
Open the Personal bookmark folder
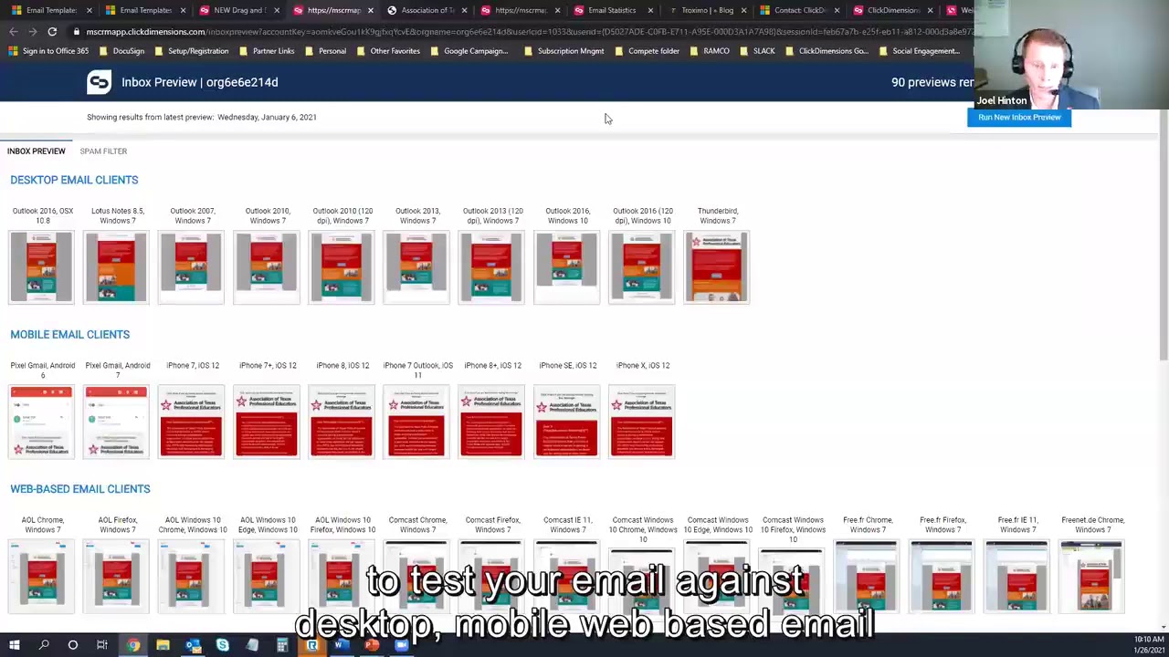tap(325, 51)
